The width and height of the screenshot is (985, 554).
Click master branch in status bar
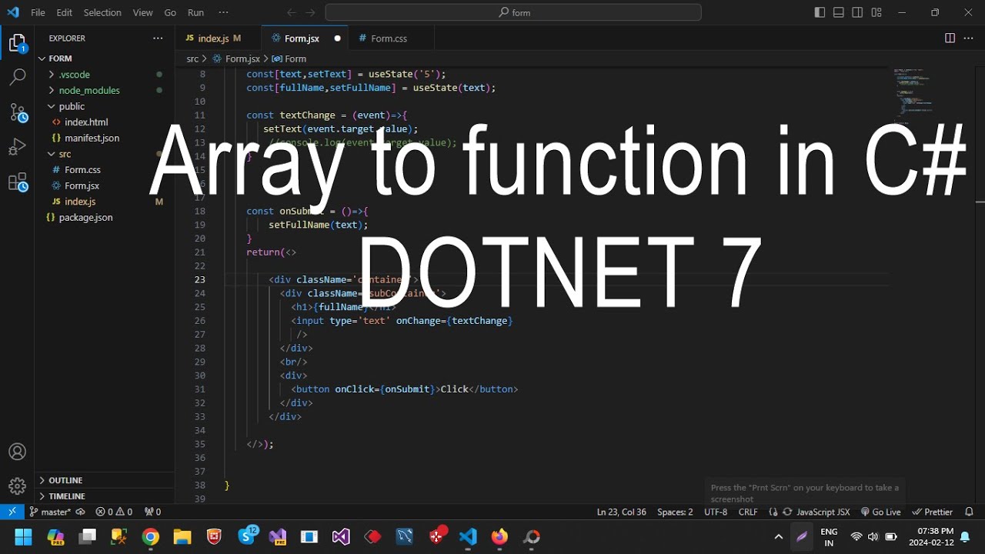[49, 512]
